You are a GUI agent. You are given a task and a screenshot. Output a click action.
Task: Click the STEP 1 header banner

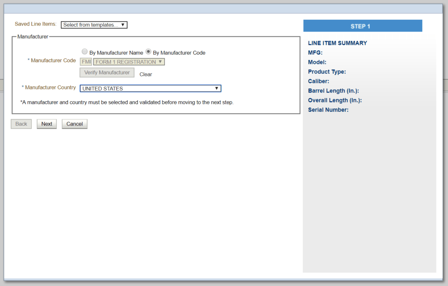pyautogui.click(x=363, y=26)
